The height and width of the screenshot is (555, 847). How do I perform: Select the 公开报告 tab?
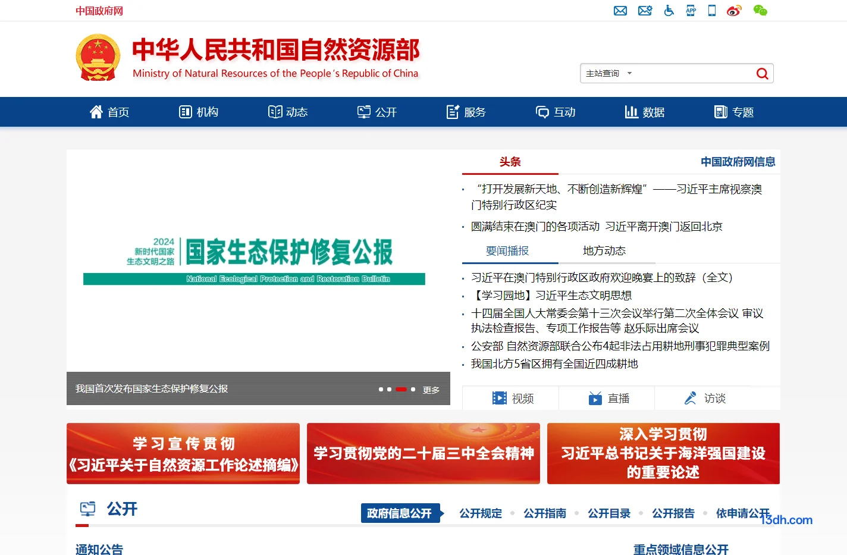673,513
